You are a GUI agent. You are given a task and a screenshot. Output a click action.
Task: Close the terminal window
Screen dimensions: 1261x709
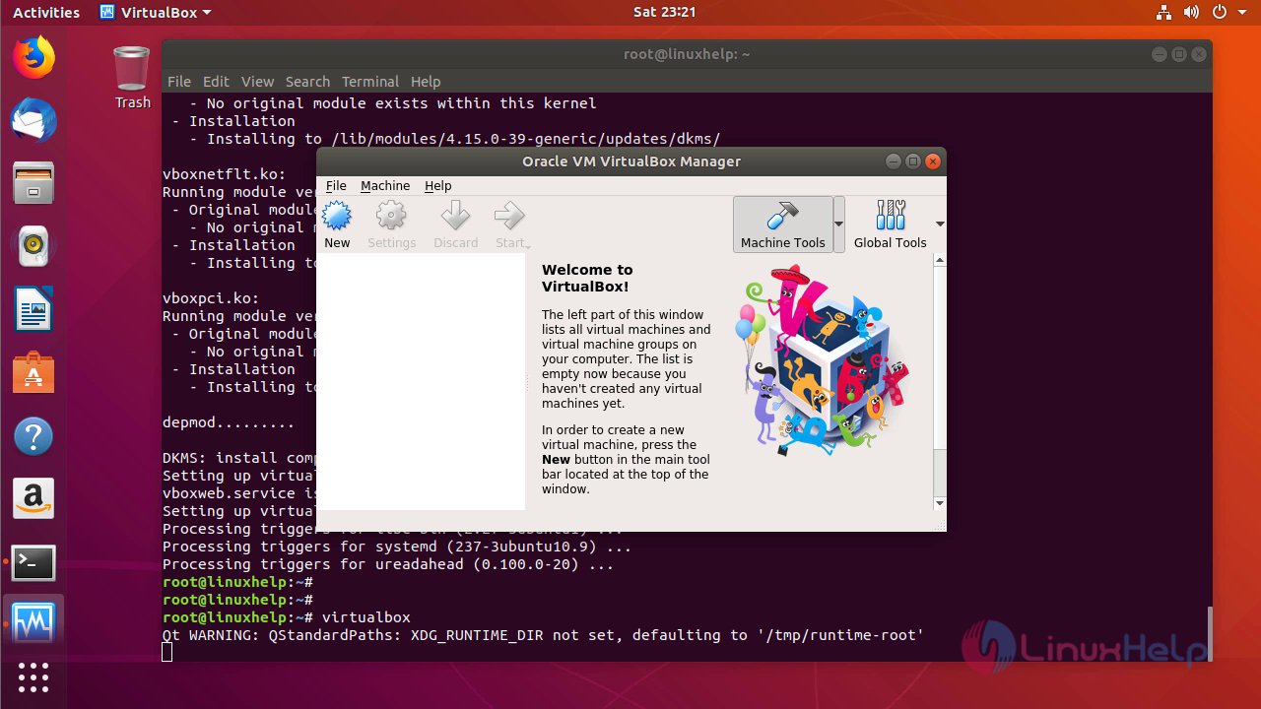pos(1199,54)
